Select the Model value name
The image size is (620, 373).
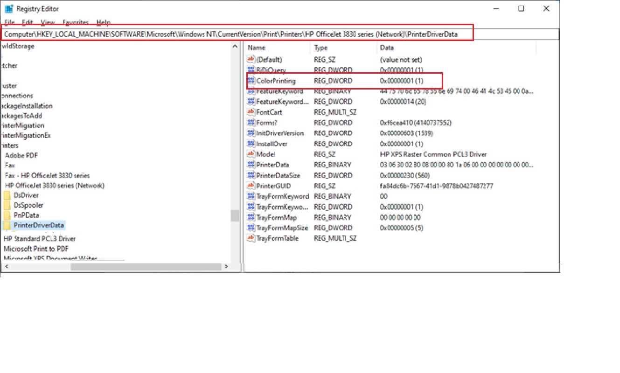[265, 154]
